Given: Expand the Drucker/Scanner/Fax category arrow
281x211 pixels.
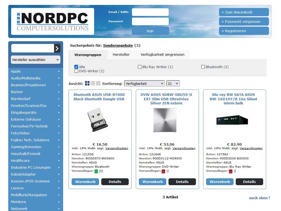Looking at the screenshot, I should 59,106.
